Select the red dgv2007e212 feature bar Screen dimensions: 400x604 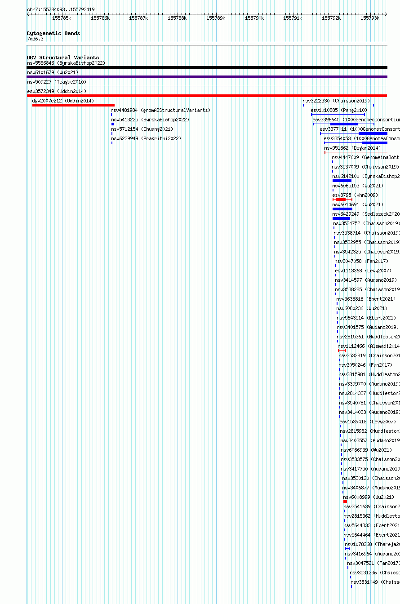tap(73, 105)
